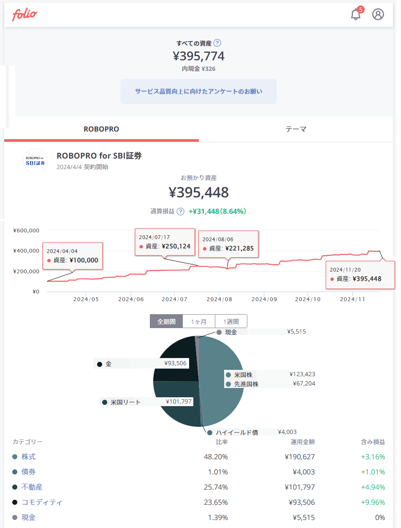Click the 比率 column header

click(x=222, y=442)
